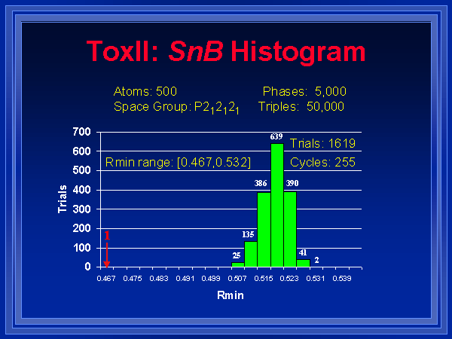Click the red '1' label above arrow
Screen dimensions: 452x339
tap(107, 236)
